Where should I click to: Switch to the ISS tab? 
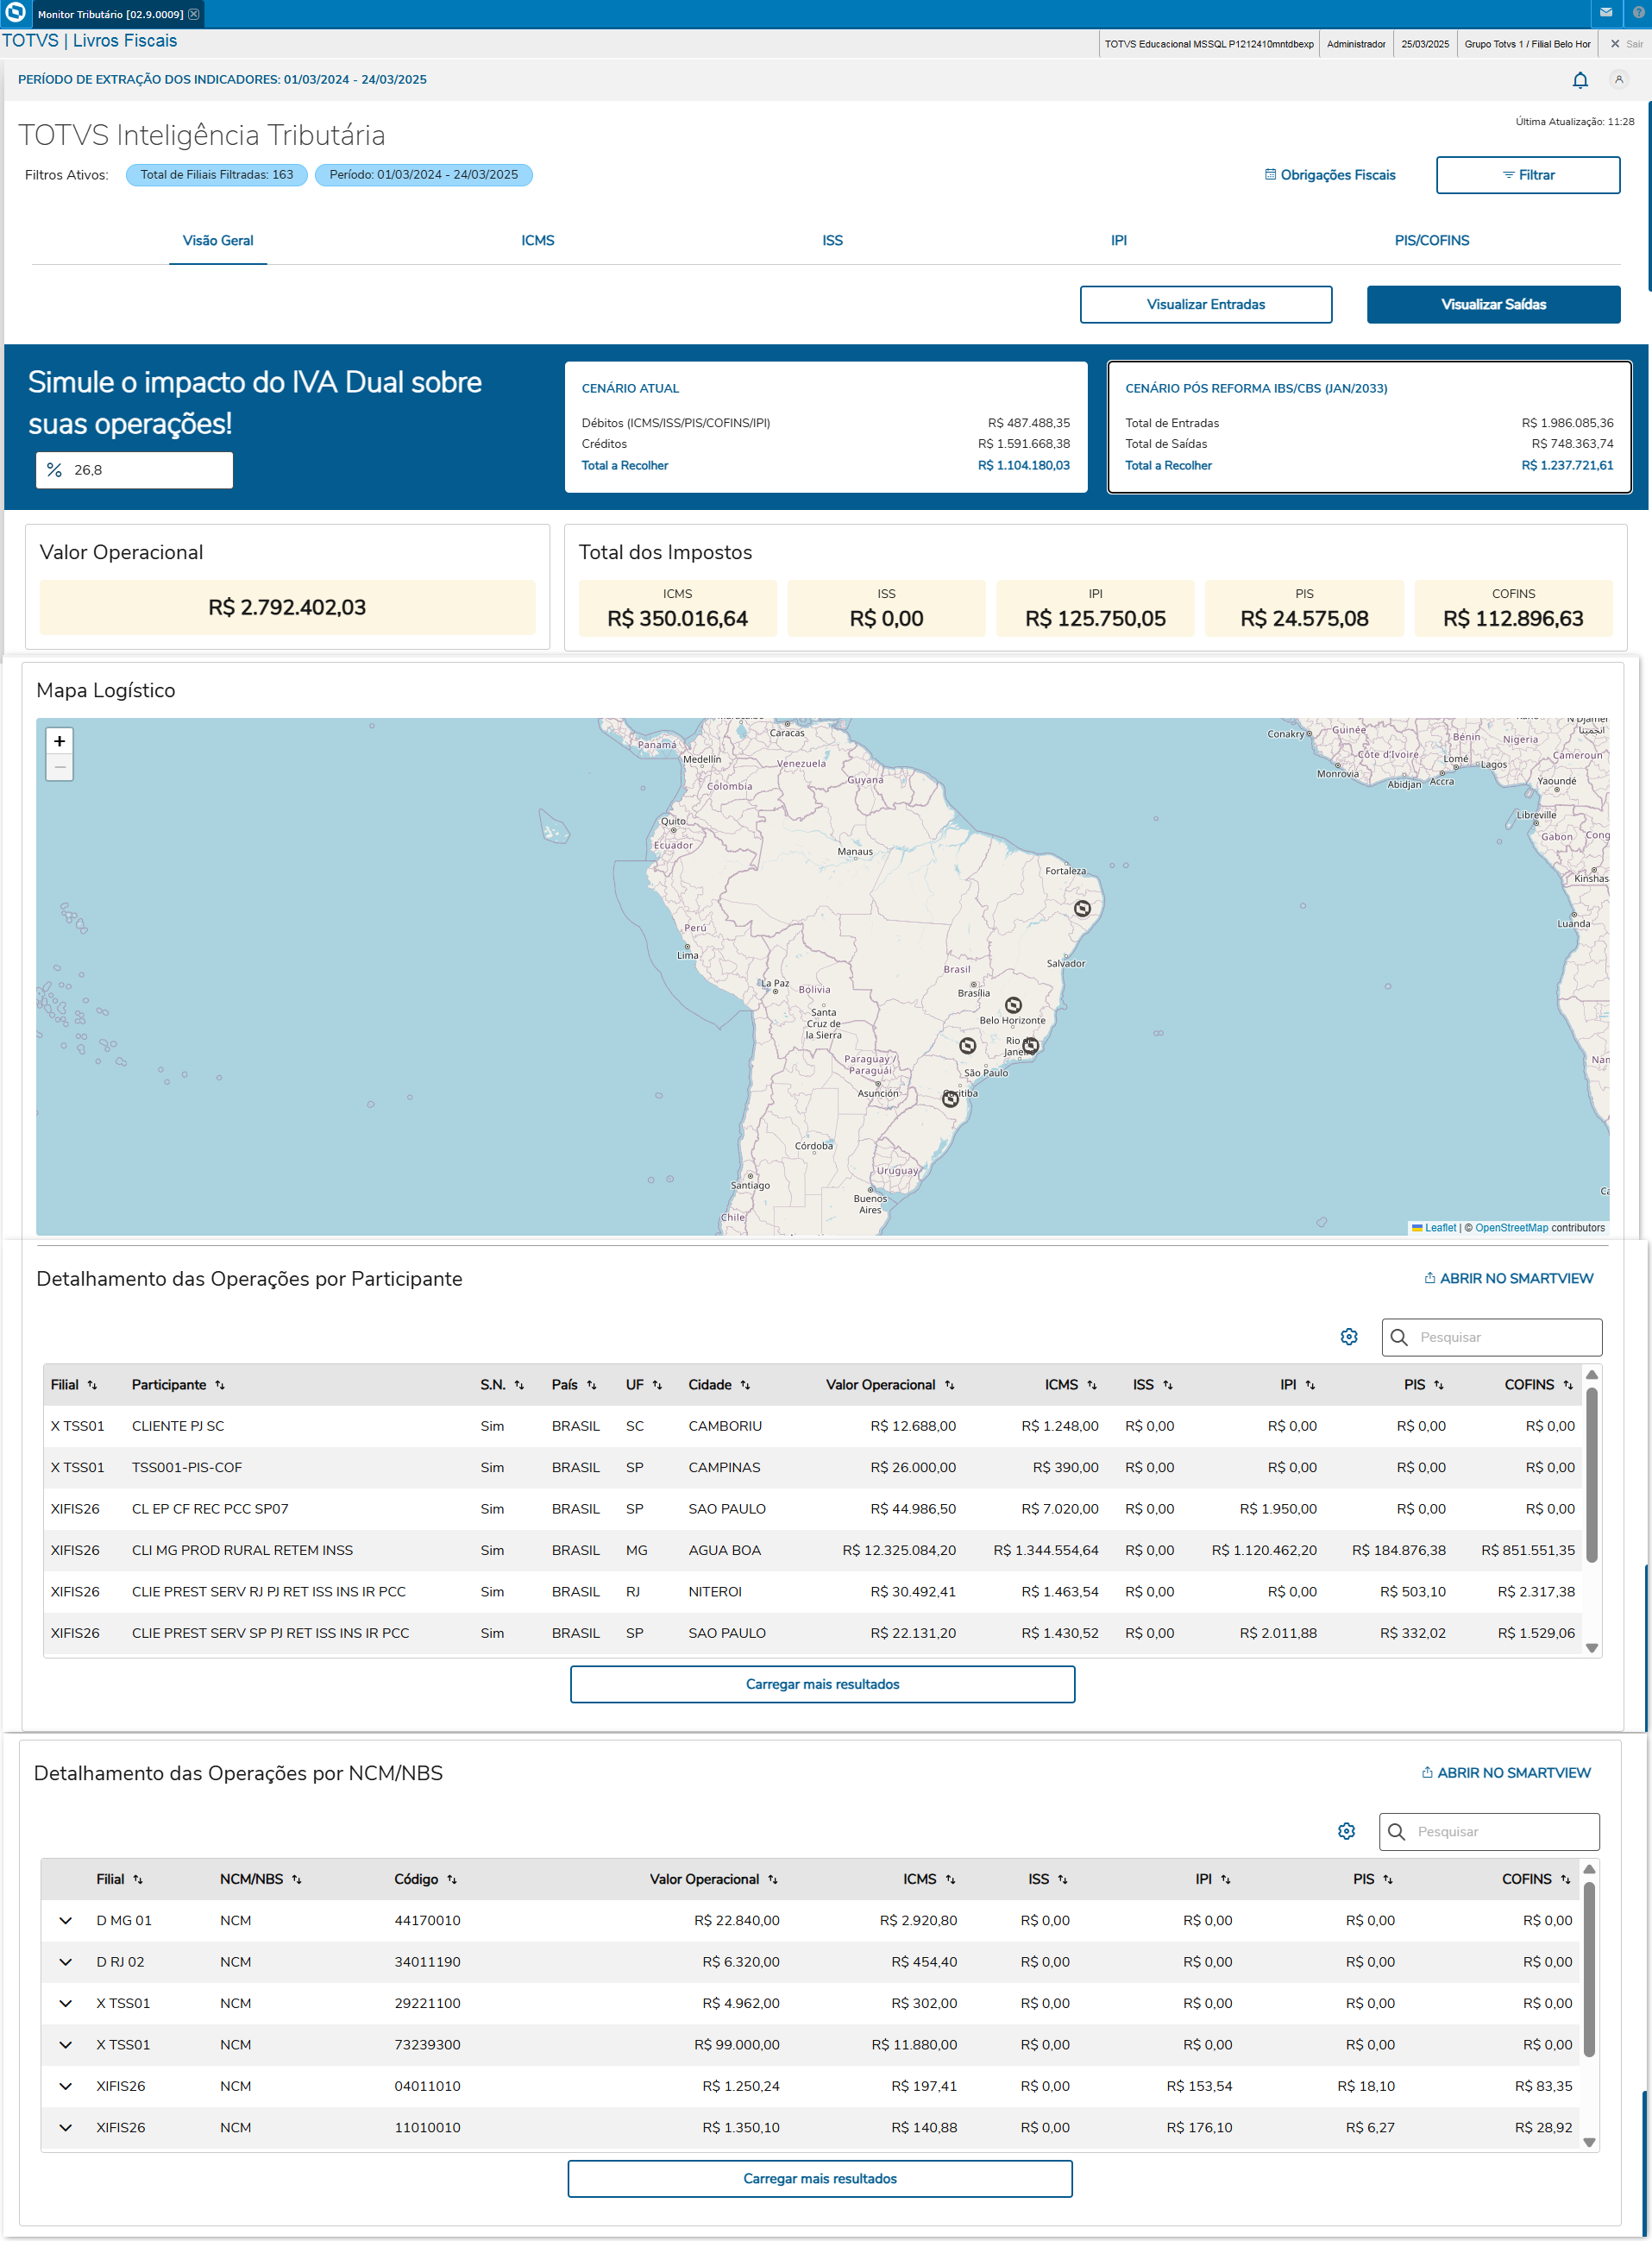[x=833, y=241]
